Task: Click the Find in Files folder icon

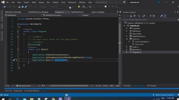Action: click(x=79, y=7)
